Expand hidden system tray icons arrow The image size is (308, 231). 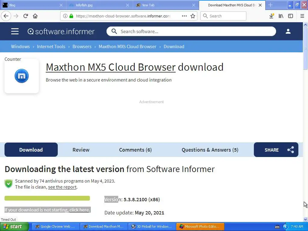(x=285, y=226)
